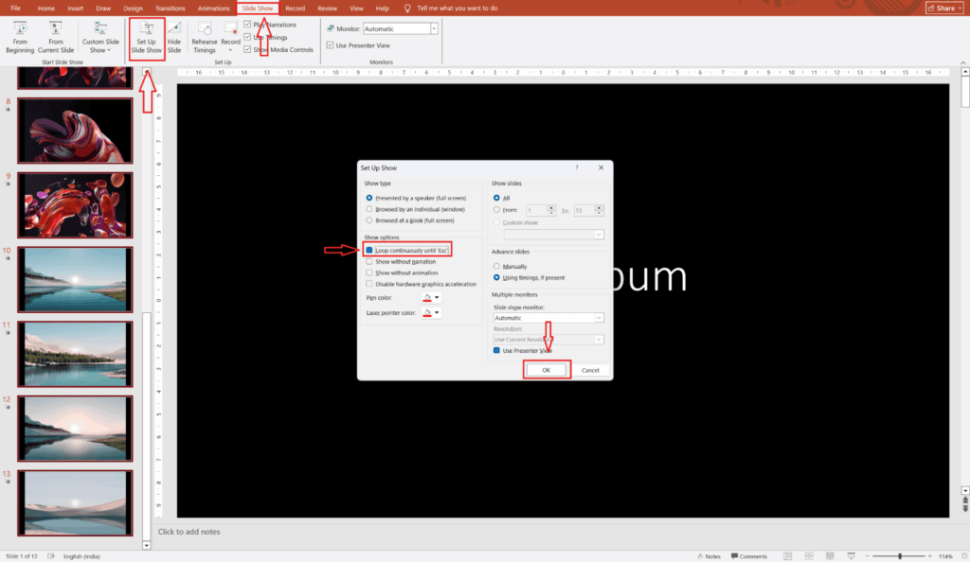Open the Notes pane from the status bar

coord(708,555)
